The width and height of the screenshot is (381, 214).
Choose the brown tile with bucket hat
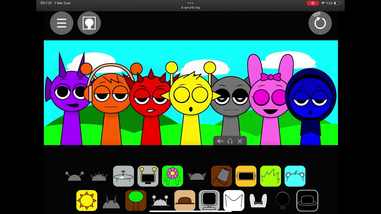point(221,176)
